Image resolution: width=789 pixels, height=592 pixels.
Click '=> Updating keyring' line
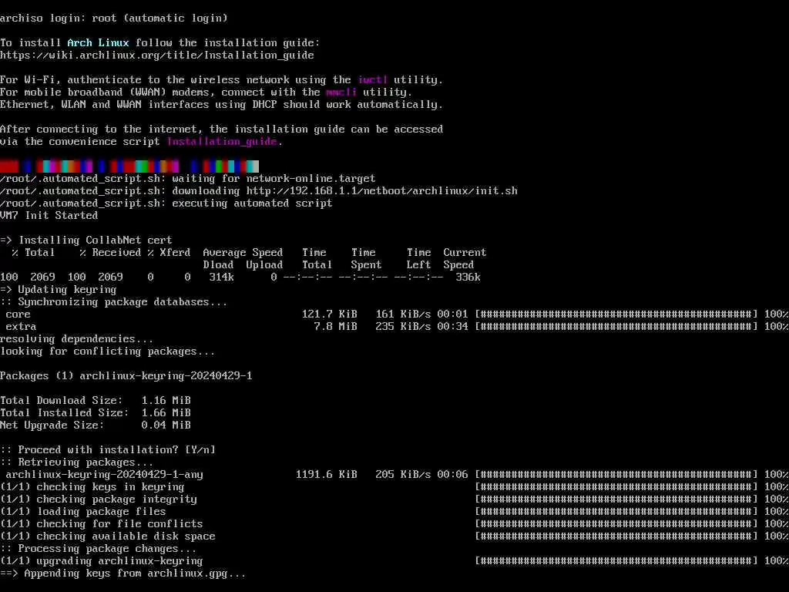pos(59,290)
